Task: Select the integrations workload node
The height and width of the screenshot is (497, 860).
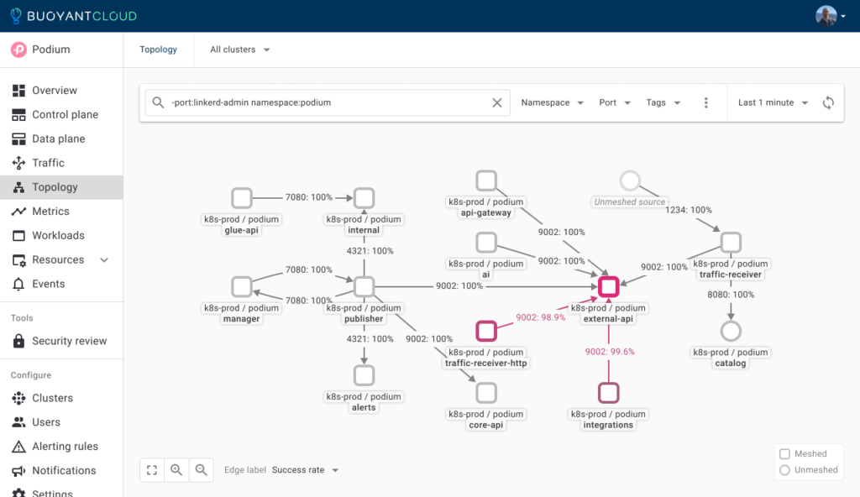Action: (x=608, y=393)
